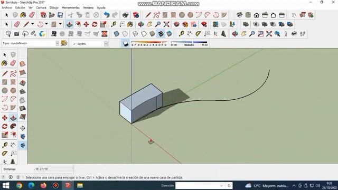Toggle X-ray face style
The image size is (338, 190).
pyautogui.click(x=117, y=34)
